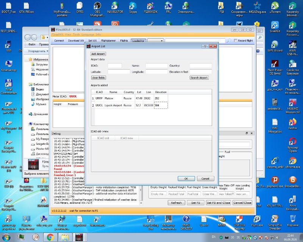303x242 pixels.
Task: Close the docked panel with its X icon
Action: 251,133
